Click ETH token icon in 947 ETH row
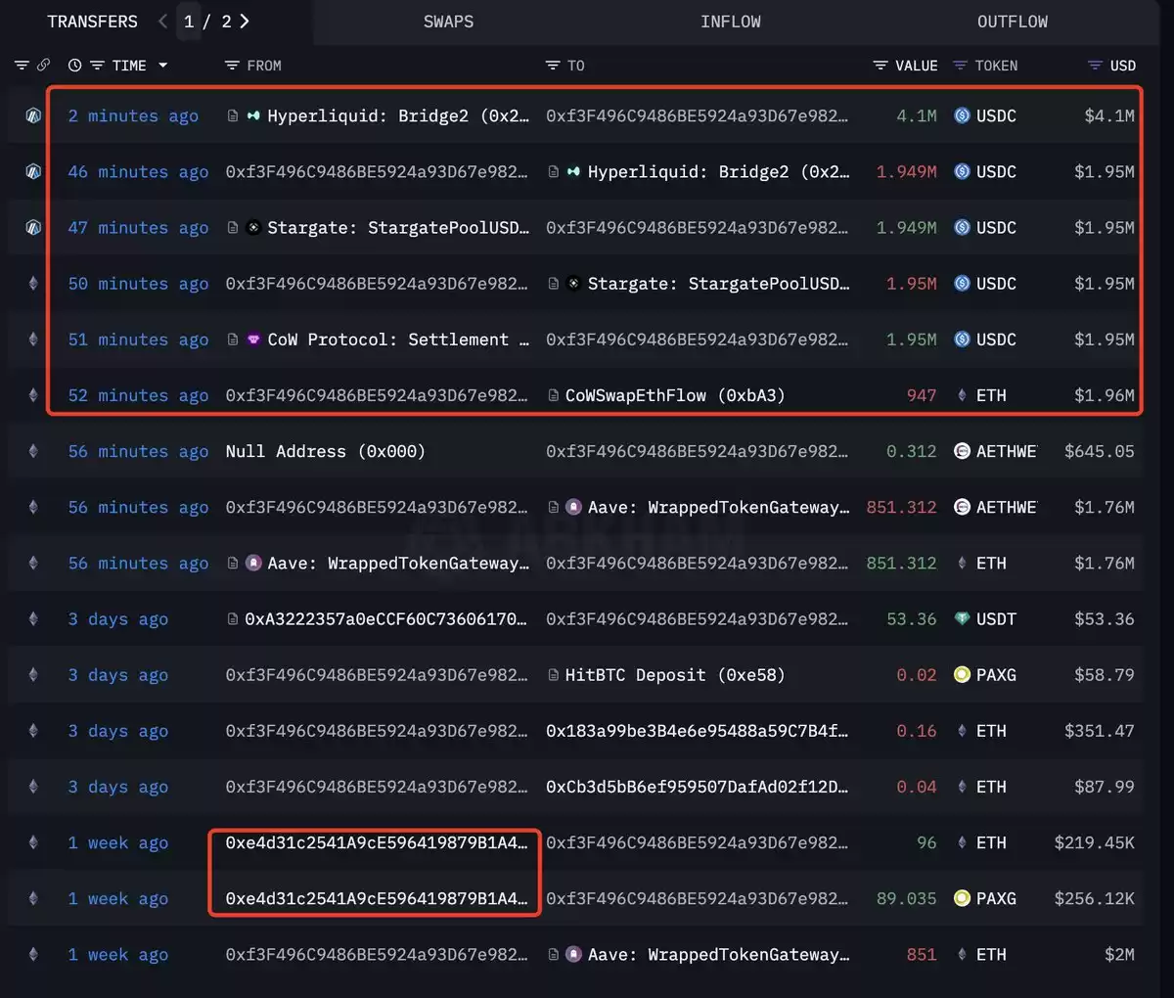Viewport: 1174px width, 998px height. pos(962,395)
